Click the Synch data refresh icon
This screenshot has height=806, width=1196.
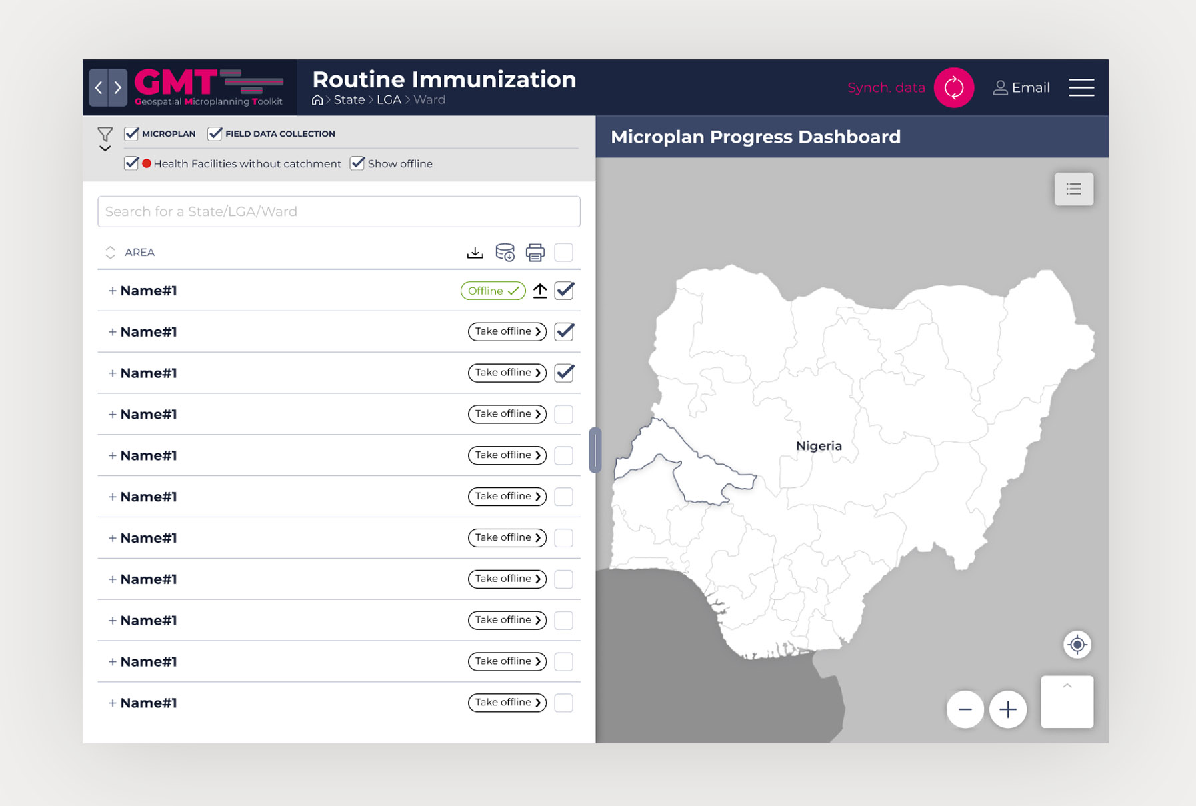953,87
